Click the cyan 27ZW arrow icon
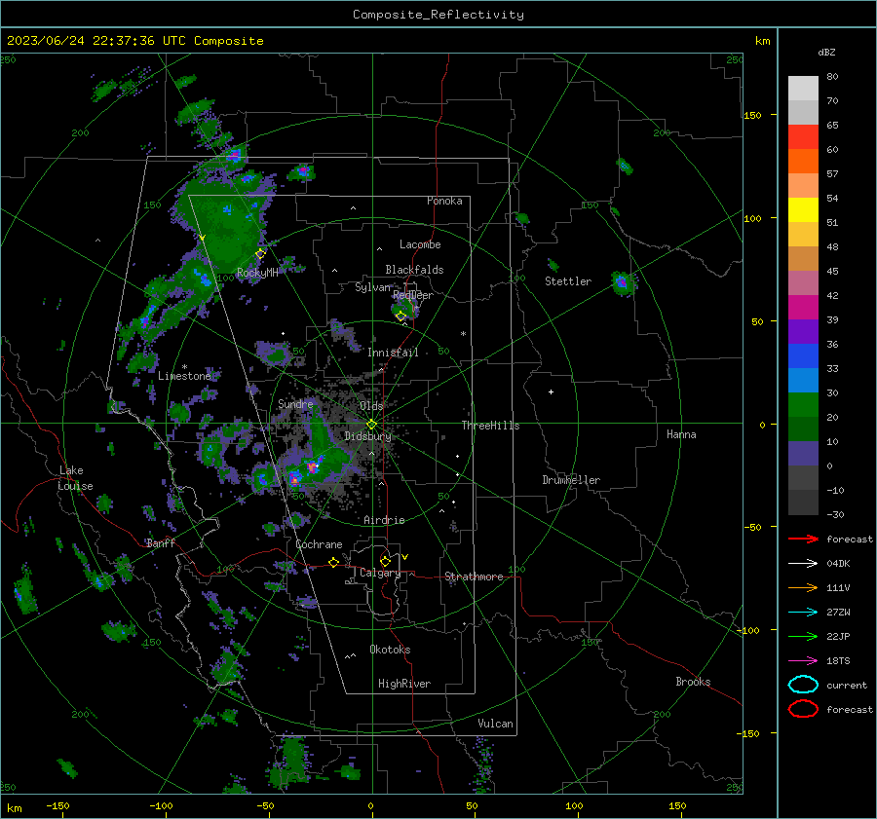This screenshot has width=877, height=819. click(803, 613)
